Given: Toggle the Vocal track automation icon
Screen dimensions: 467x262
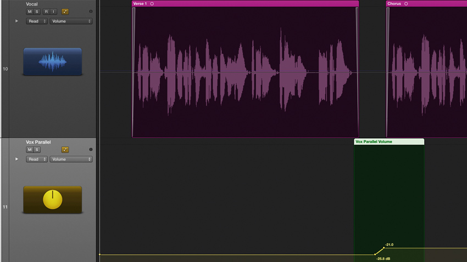Looking at the screenshot, I should (65, 12).
